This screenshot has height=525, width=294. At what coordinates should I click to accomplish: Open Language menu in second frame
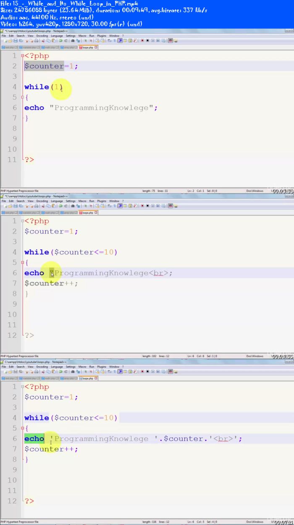tap(57, 201)
